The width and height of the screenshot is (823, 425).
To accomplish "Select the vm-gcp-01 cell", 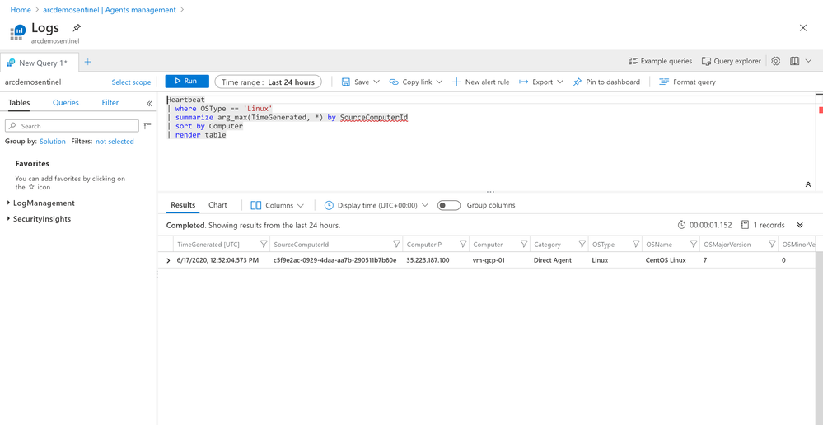I will [489, 260].
